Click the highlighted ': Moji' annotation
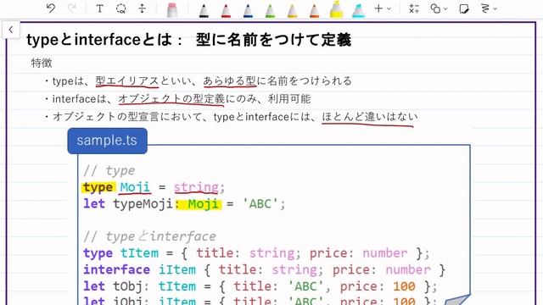 (198, 203)
